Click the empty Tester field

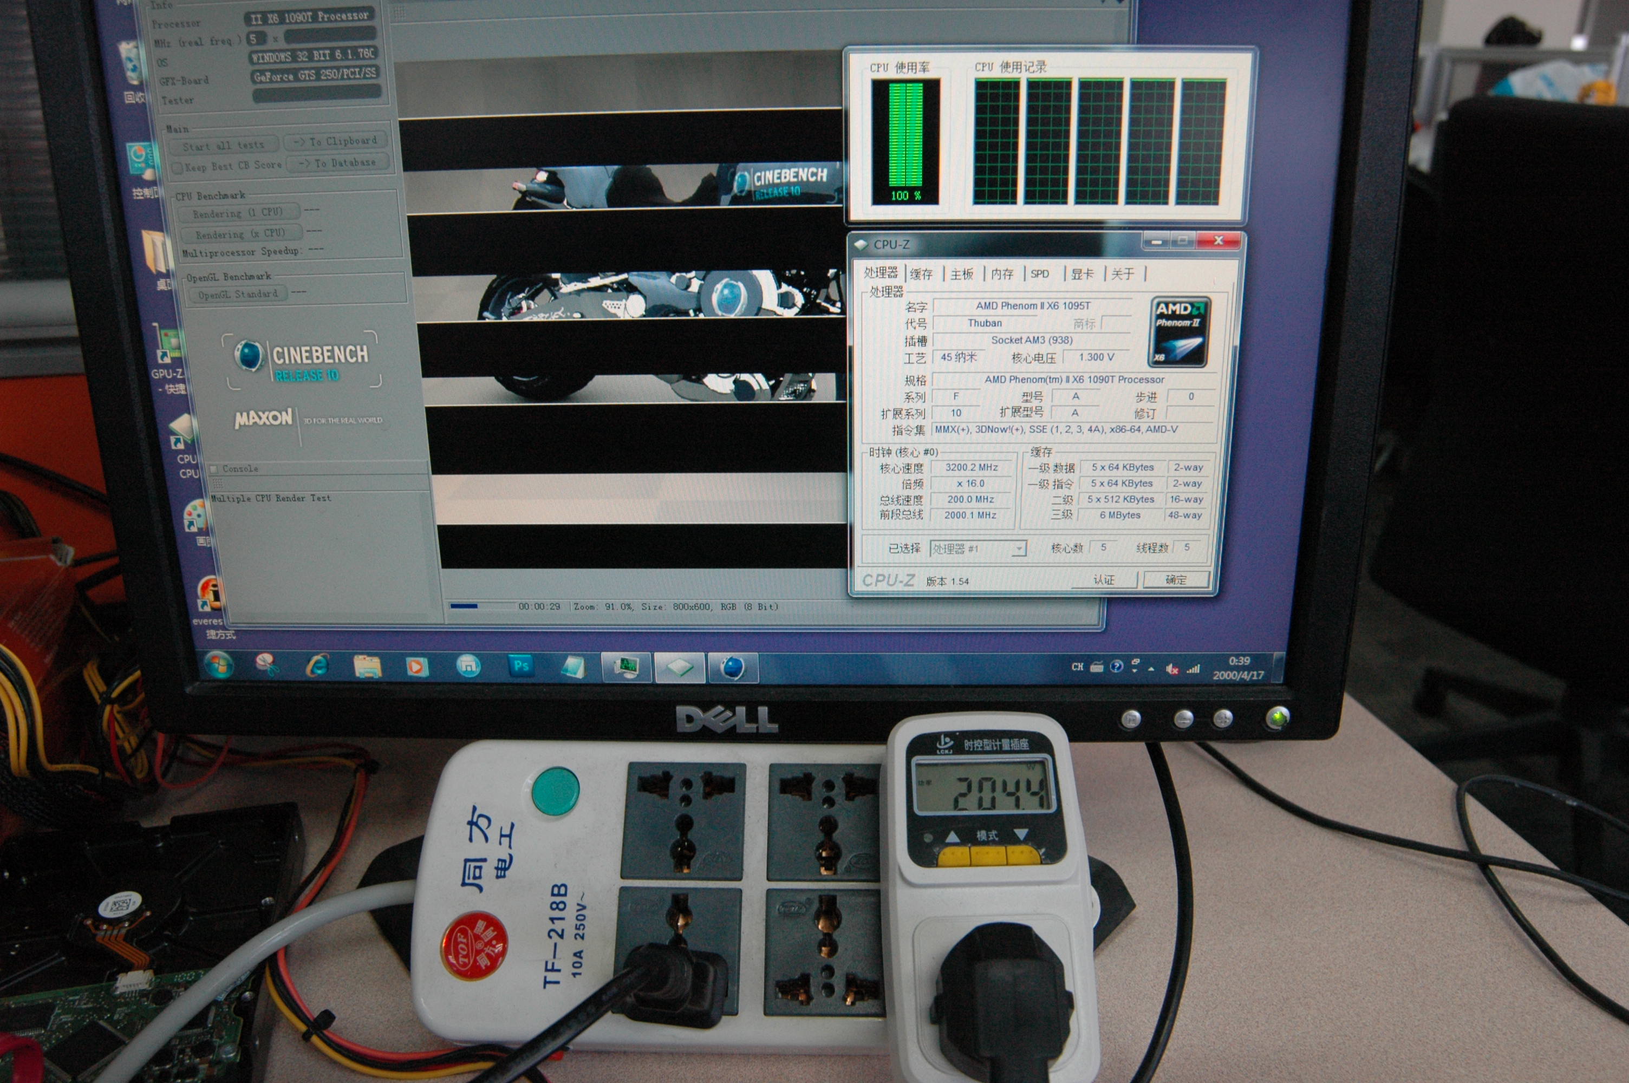pyautogui.click(x=317, y=94)
